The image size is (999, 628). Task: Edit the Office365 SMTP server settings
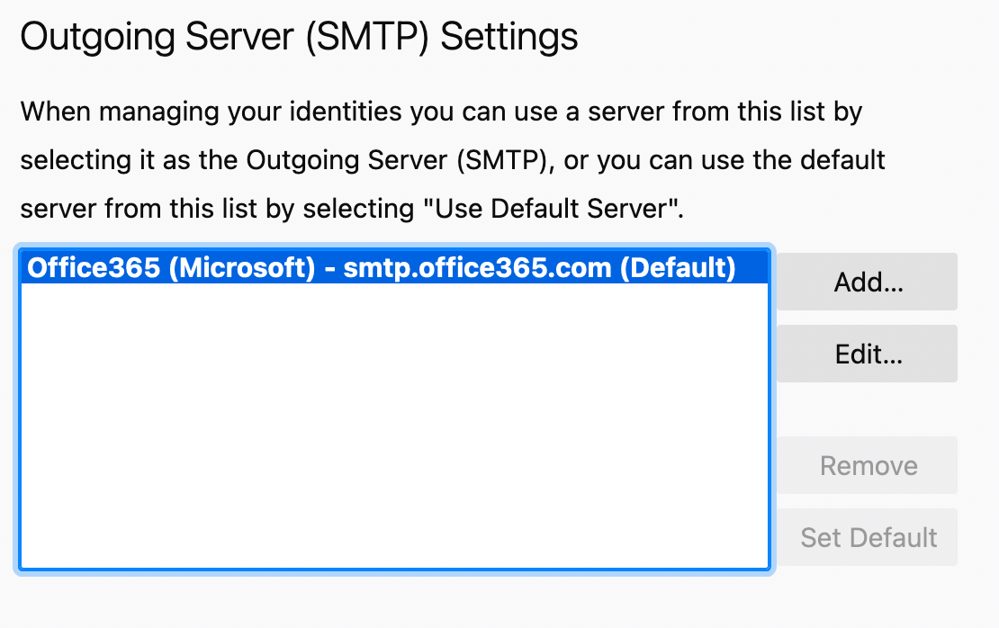coord(867,353)
